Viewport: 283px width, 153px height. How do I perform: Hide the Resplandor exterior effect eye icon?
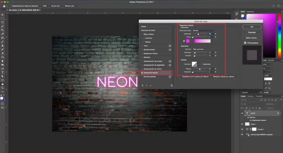click(x=250, y=120)
